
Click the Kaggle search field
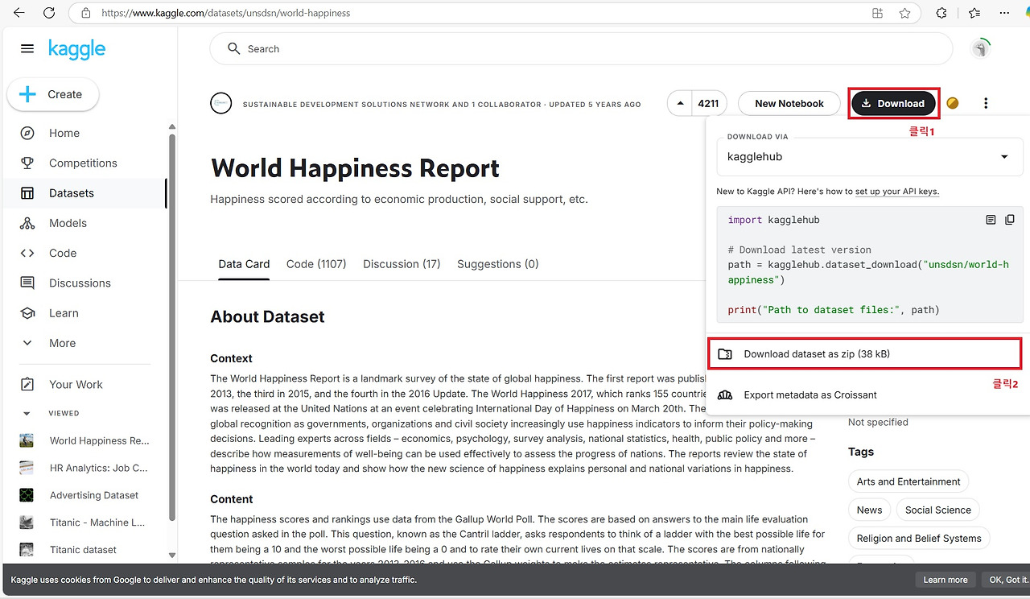[581, 49]
